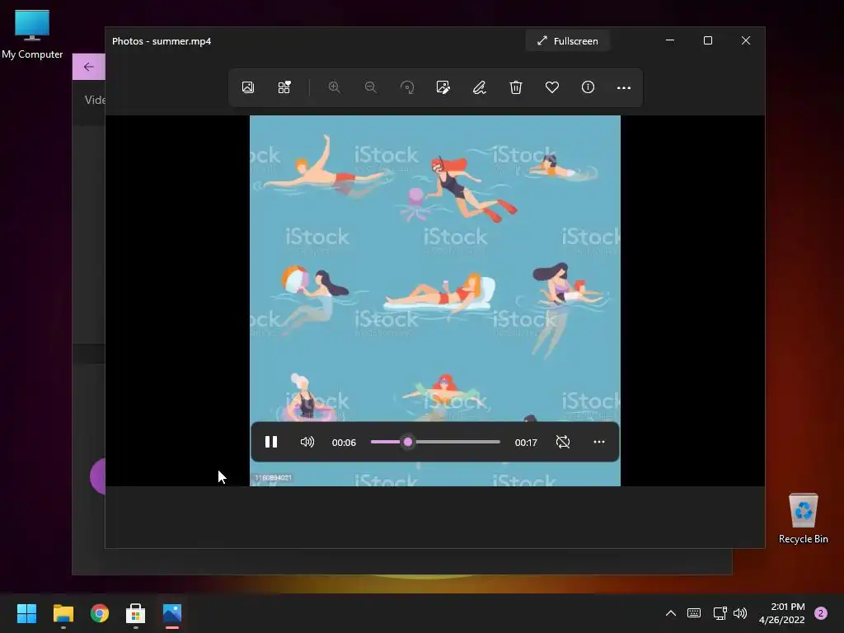Click the Photos - summer.mp4 title text

(x=162, y=41)
